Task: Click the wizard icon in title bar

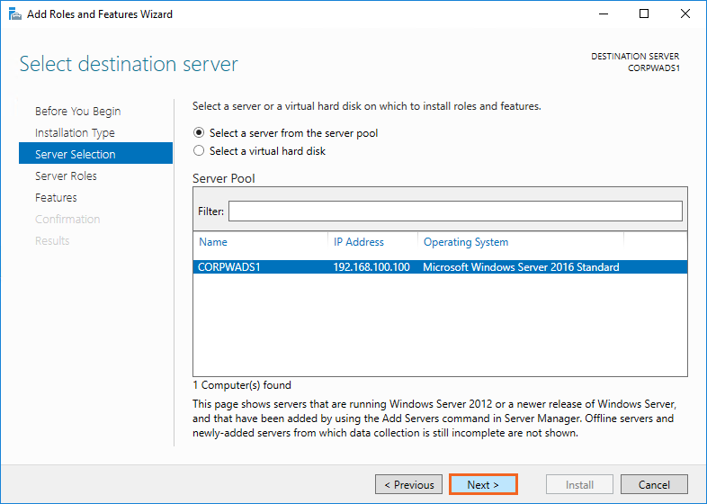Action: [13, 14]
